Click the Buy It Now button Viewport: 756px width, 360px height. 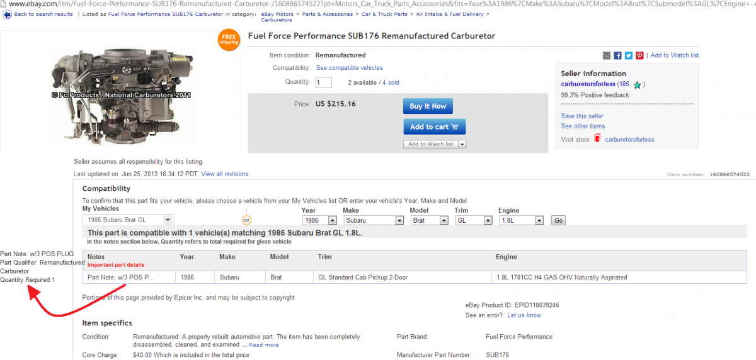pos(428,106)
